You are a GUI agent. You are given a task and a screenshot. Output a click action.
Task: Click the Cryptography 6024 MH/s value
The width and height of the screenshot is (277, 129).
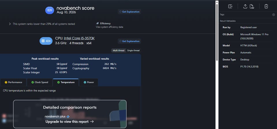click(110, 68)
